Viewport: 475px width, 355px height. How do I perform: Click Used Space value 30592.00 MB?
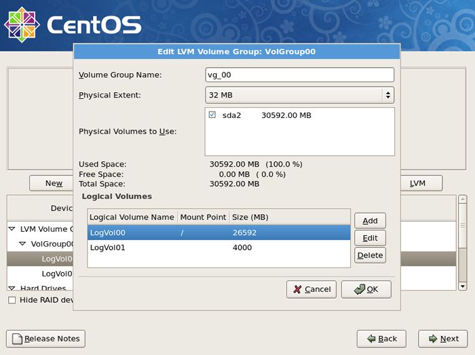235,164
